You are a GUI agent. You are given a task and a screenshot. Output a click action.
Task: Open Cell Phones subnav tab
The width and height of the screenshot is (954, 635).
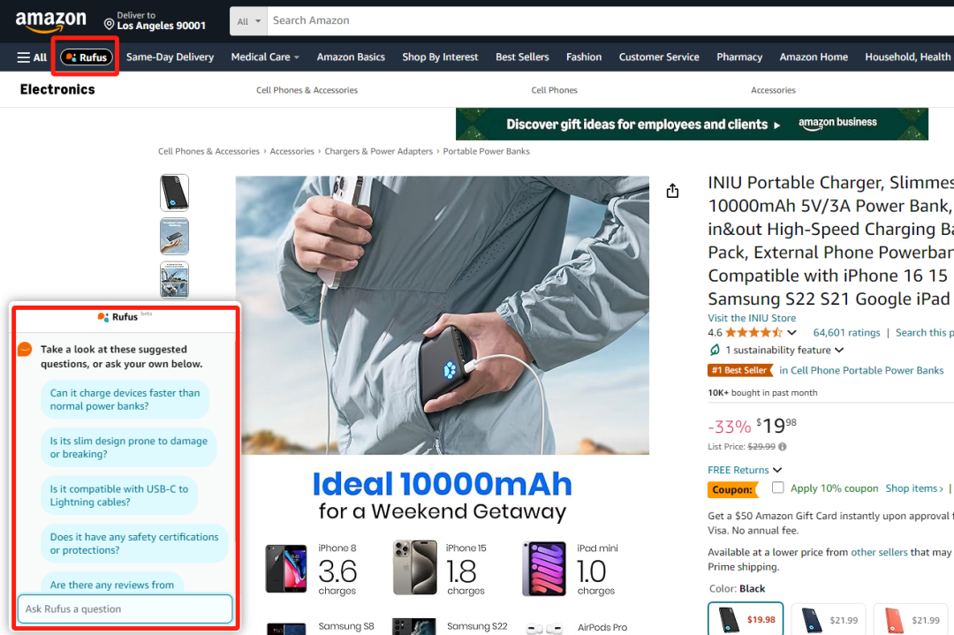tap(554, 90)
